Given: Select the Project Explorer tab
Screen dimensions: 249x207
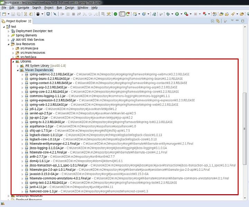Looking at the screenshot, I should pyautogui.click(x=16, y=21).
